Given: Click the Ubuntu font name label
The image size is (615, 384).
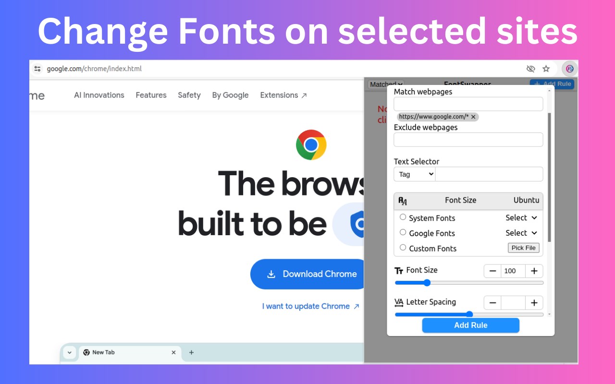Looking at the screenshot, I should coord(526,200).
